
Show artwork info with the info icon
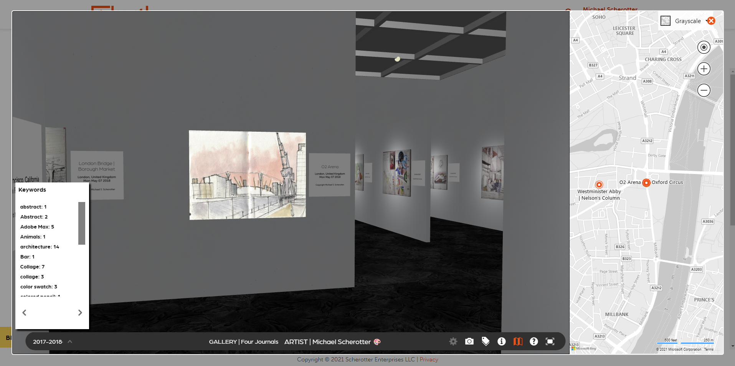pos(502,341)
